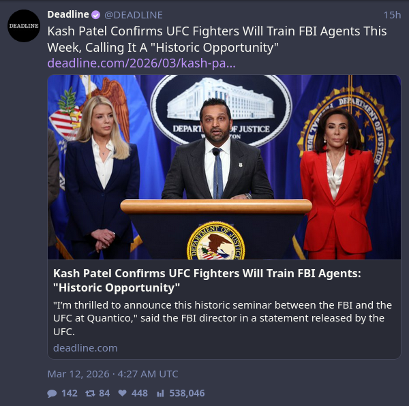This screenshot has width=409, height=406.
Task: Open the press conference photo thumbnail
Action: click(x=224, y=167)
